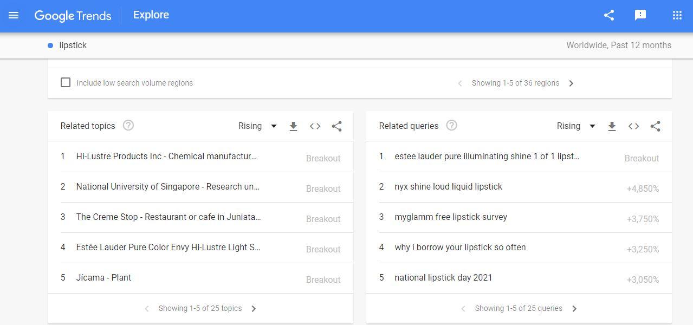Screen dimensions: 693x325
Task: Go to next page of regions
Action: (x=571, y=83)
